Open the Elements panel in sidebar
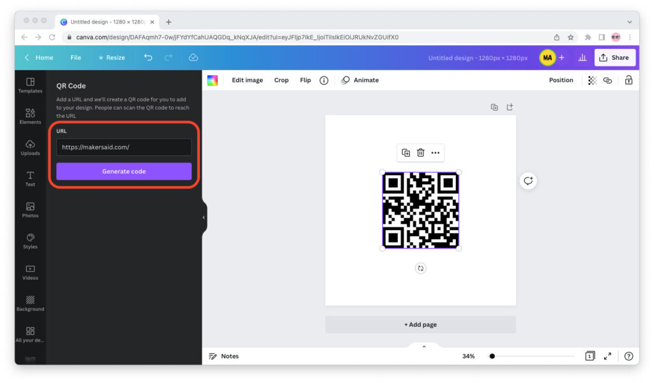 [30, 117]
